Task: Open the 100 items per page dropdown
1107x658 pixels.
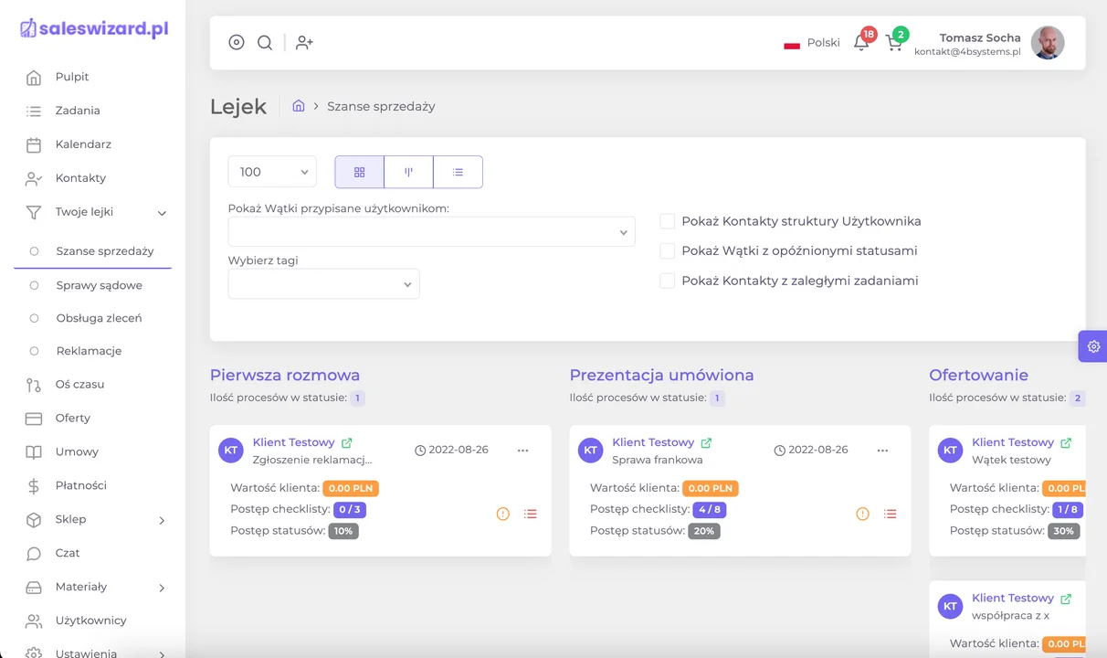Action: (271, 172)
